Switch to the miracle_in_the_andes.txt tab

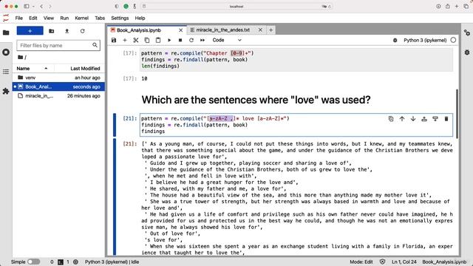(226, 30)
